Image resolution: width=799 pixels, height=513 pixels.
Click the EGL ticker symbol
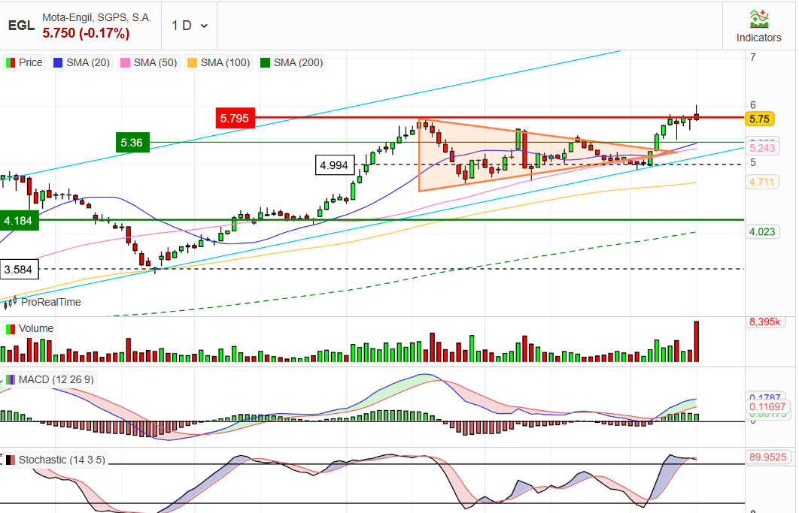pos(21,26)
